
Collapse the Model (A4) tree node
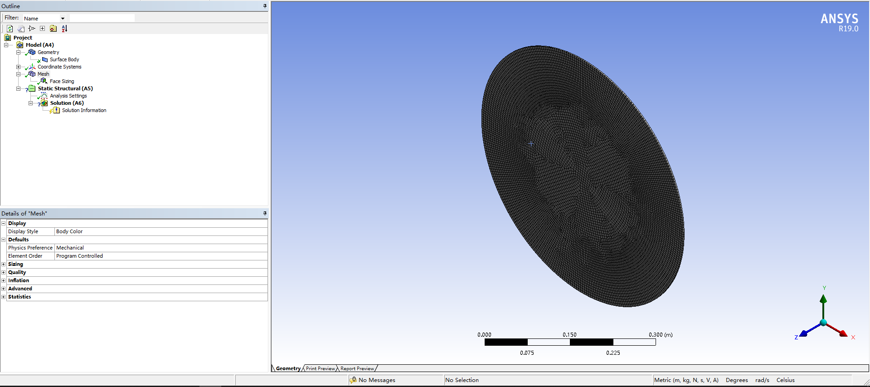(6, 45)
